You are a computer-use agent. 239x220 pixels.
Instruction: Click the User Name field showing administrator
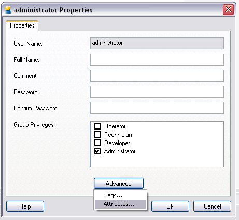point(157,43)
